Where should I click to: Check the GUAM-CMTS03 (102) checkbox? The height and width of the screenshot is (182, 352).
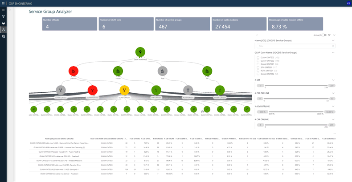pos(258,57)
